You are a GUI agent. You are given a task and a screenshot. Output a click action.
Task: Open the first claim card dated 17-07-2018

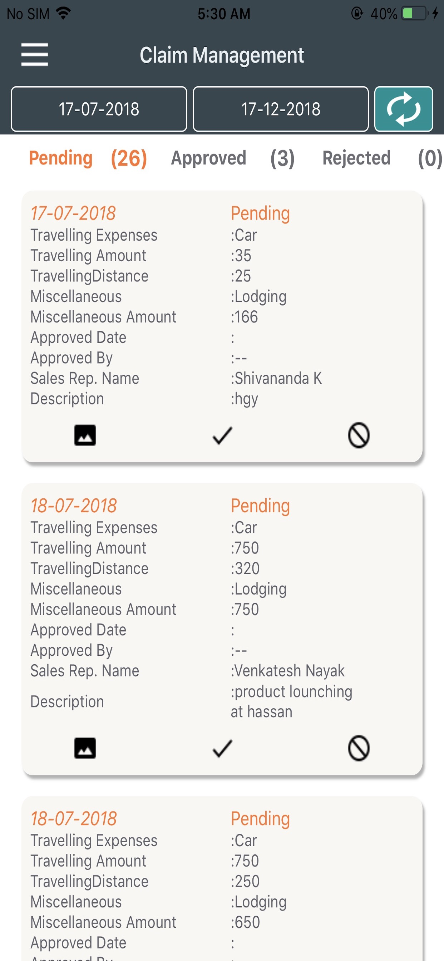(222, 326)
